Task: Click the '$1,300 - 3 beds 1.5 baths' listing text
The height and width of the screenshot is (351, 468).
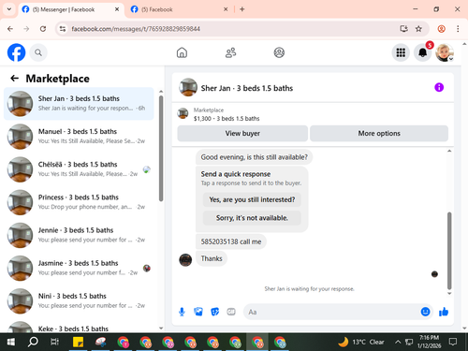Action: (x=227, y=119)
